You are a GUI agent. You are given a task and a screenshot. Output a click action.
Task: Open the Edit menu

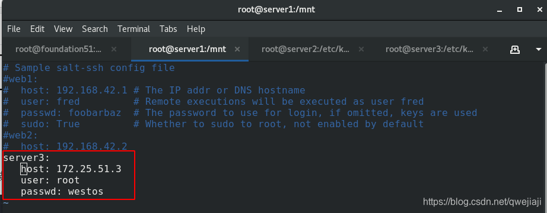[37, 29]
